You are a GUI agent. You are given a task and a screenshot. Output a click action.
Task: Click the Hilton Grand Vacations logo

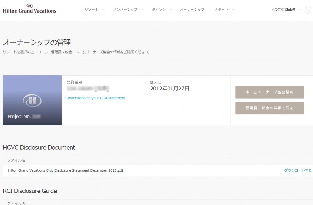[x=30, y=9]
